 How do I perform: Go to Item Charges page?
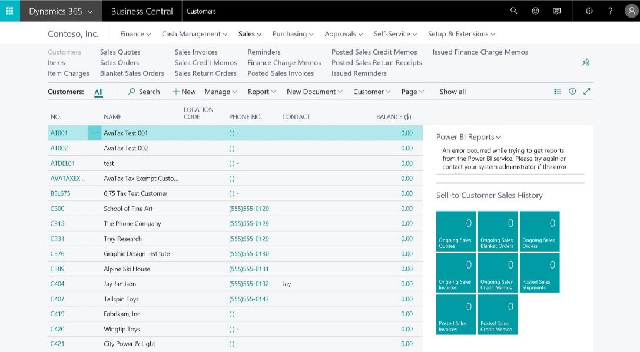[x=68, y=73]
